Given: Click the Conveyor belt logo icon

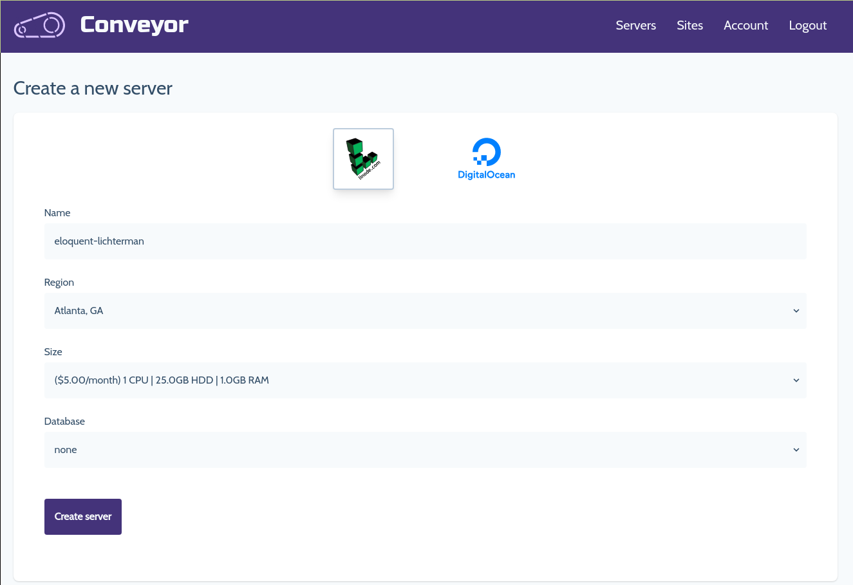Looking at the screenshot, I should [x=39, y=25].
